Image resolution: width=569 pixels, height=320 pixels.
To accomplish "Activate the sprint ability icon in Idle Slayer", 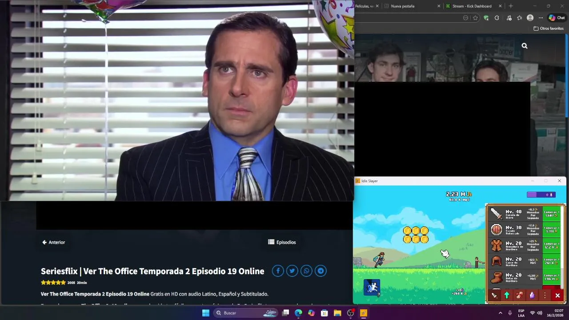I will 372,288.
